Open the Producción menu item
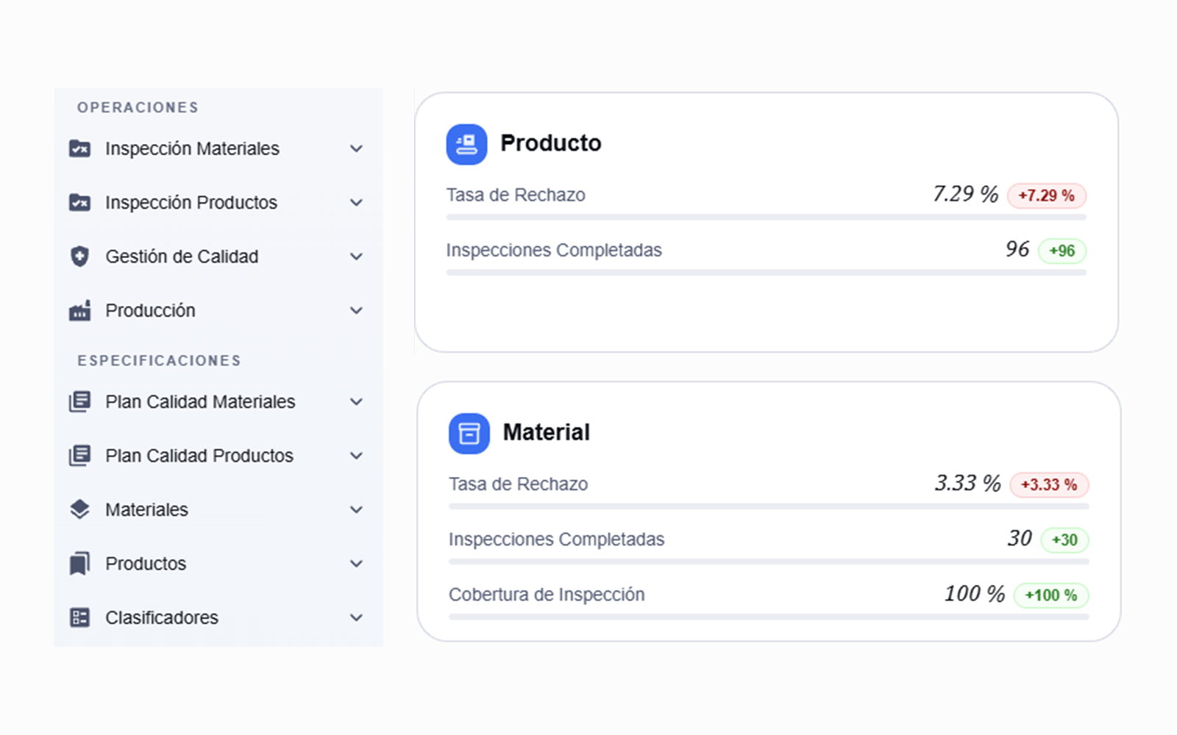Image resolution: width=1177 pixels, height=735 pixels. click(218, 310)
